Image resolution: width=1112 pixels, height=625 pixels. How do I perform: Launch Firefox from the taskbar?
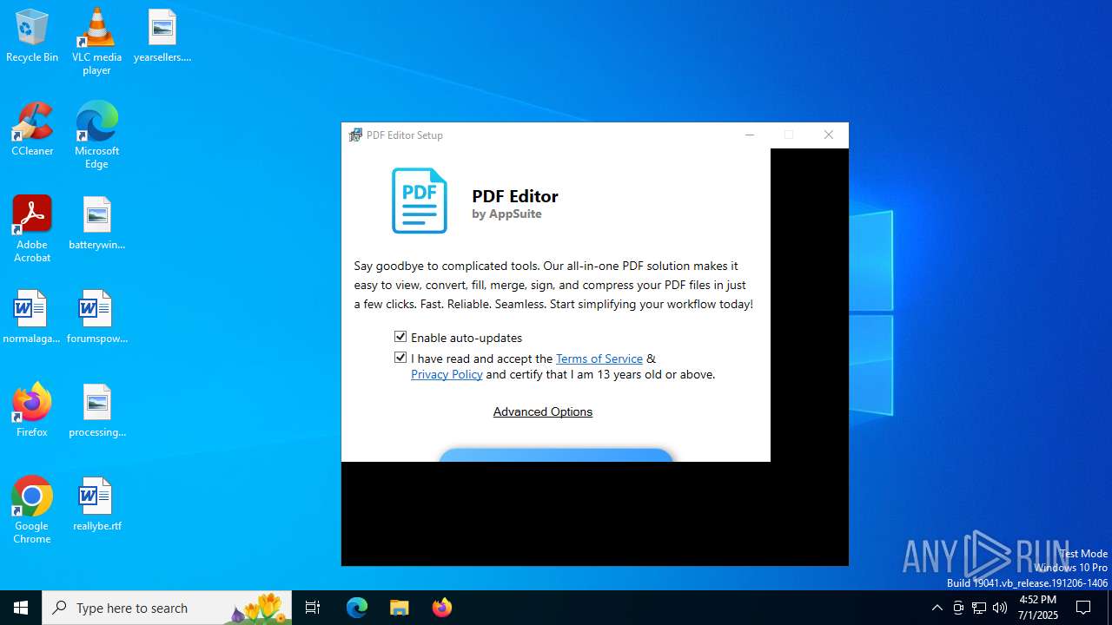[x=442, y=608]
